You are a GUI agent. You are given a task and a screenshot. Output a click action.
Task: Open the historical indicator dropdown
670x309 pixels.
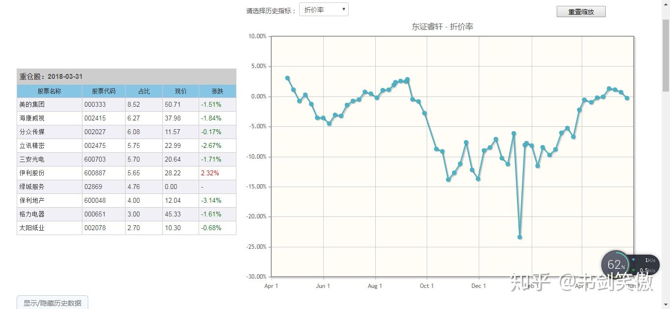(x=324, y=10)
